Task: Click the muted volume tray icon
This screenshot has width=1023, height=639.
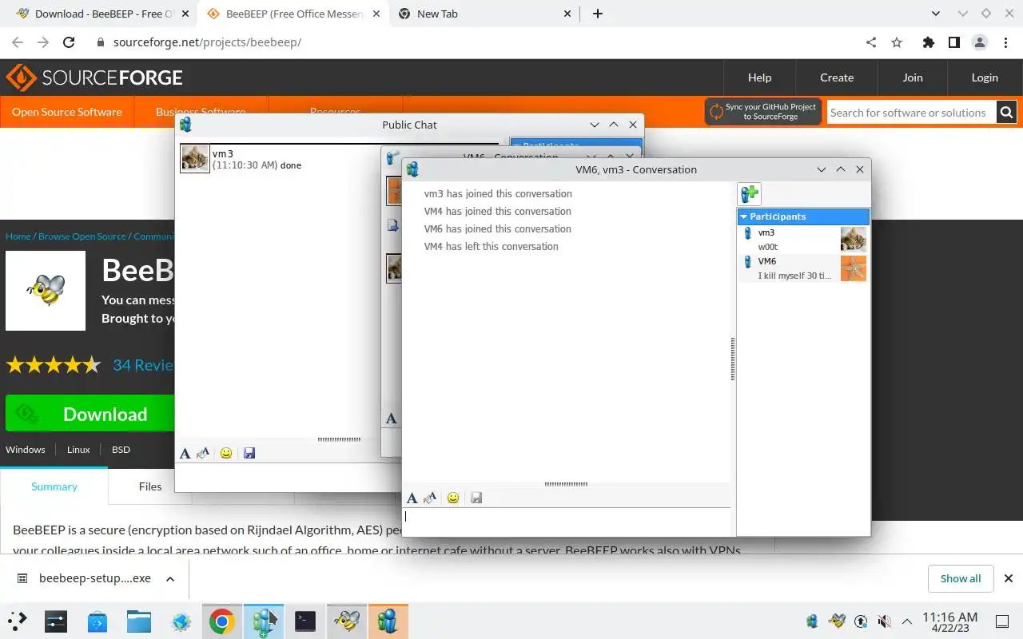Action: coord(884,621)
